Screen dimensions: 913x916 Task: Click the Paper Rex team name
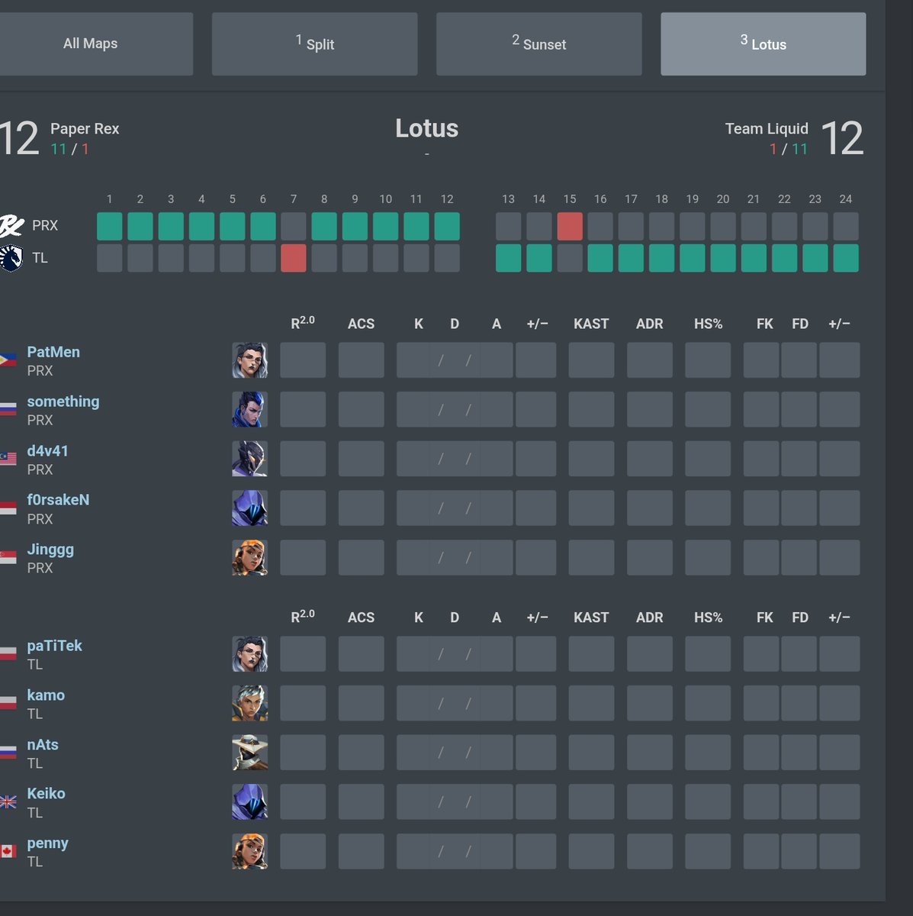coord(85,129)
